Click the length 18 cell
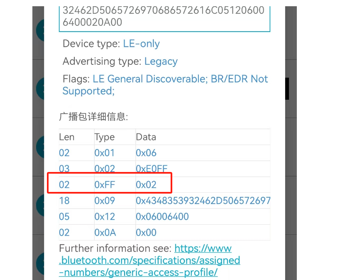Image resolution: width=340 pixels, height=280 pixels. (64, 201)
